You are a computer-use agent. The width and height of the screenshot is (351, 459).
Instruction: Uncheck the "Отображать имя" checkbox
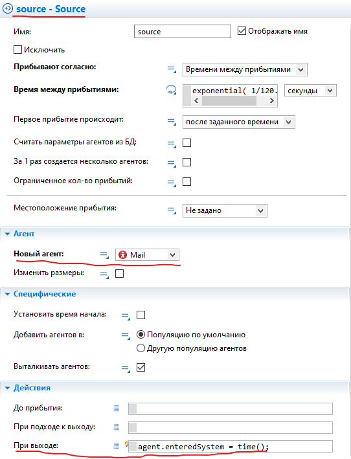tap(242, 30)
